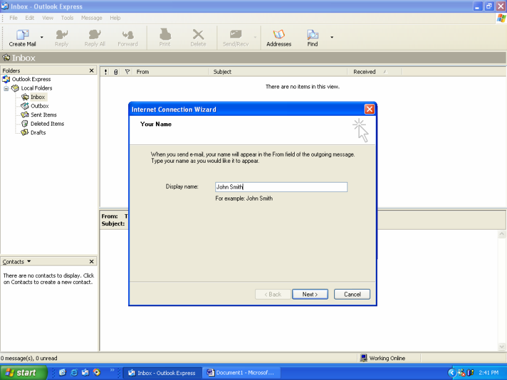Sort by Flag column header icon

128,72
